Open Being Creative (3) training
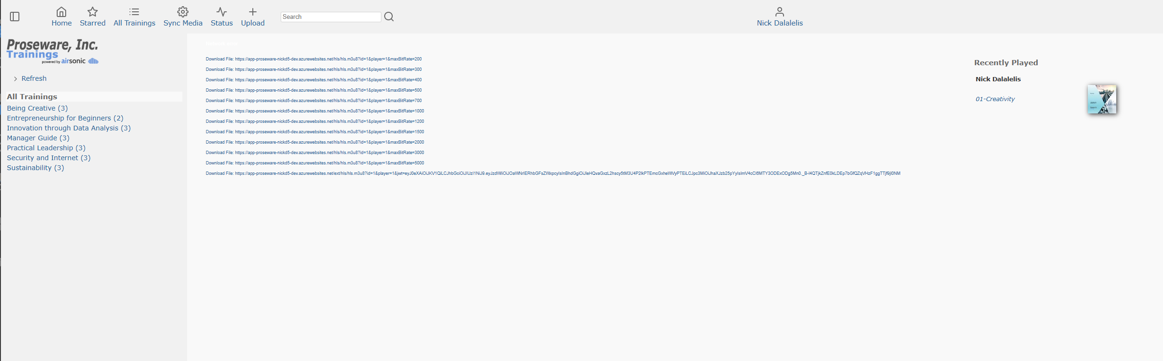This screenshot has width=1163, height=361. point(37,108)
